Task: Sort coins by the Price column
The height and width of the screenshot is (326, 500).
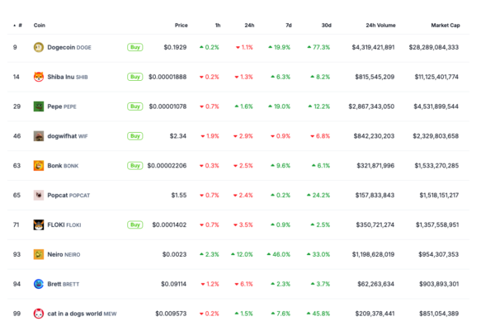Action: point(181,26)
